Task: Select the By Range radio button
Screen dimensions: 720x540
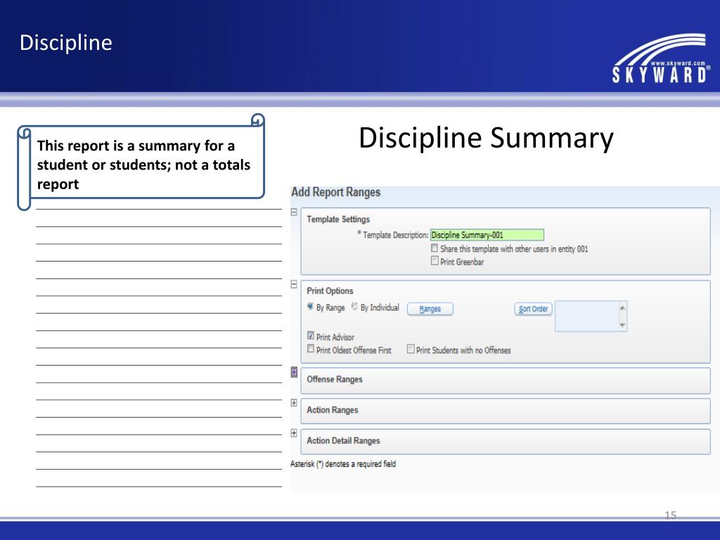Action: tap(311, 307)
